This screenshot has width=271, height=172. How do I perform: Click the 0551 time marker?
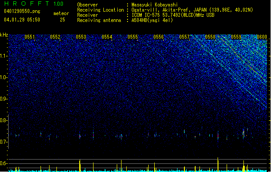tap(30, 37)
